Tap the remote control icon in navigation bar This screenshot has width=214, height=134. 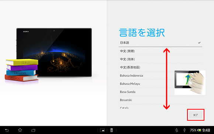pyautogui.click(x=111, y=130)
